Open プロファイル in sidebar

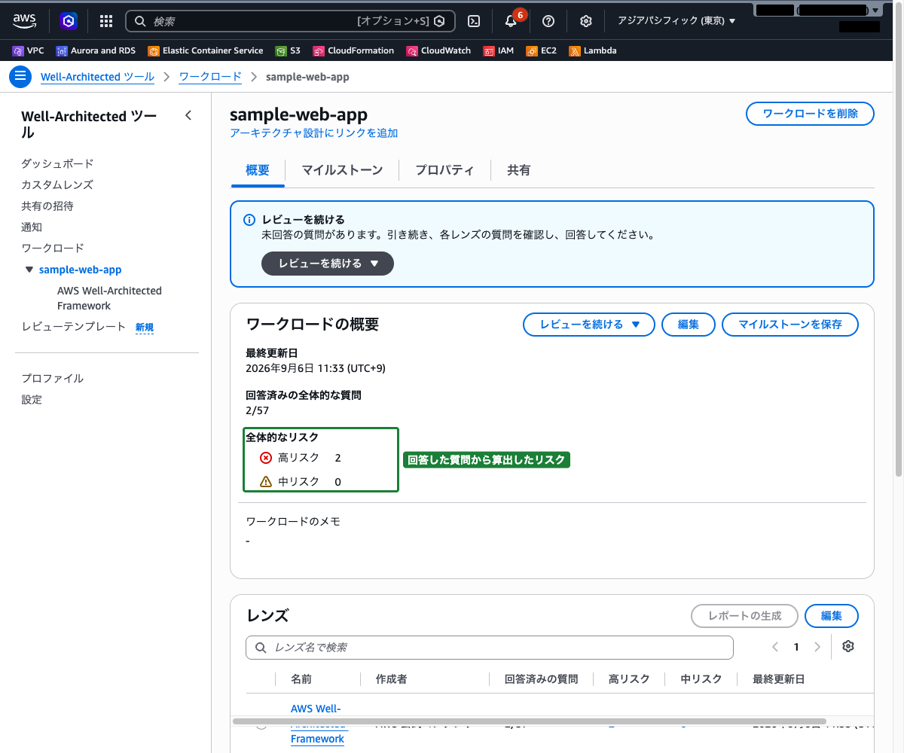(x=53, y=378)
